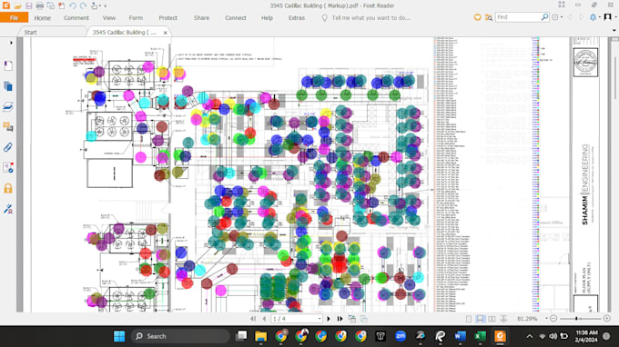Screen dimensions: 619x347
Task: Click the zoom out minus button
Action: click(553, 318)
